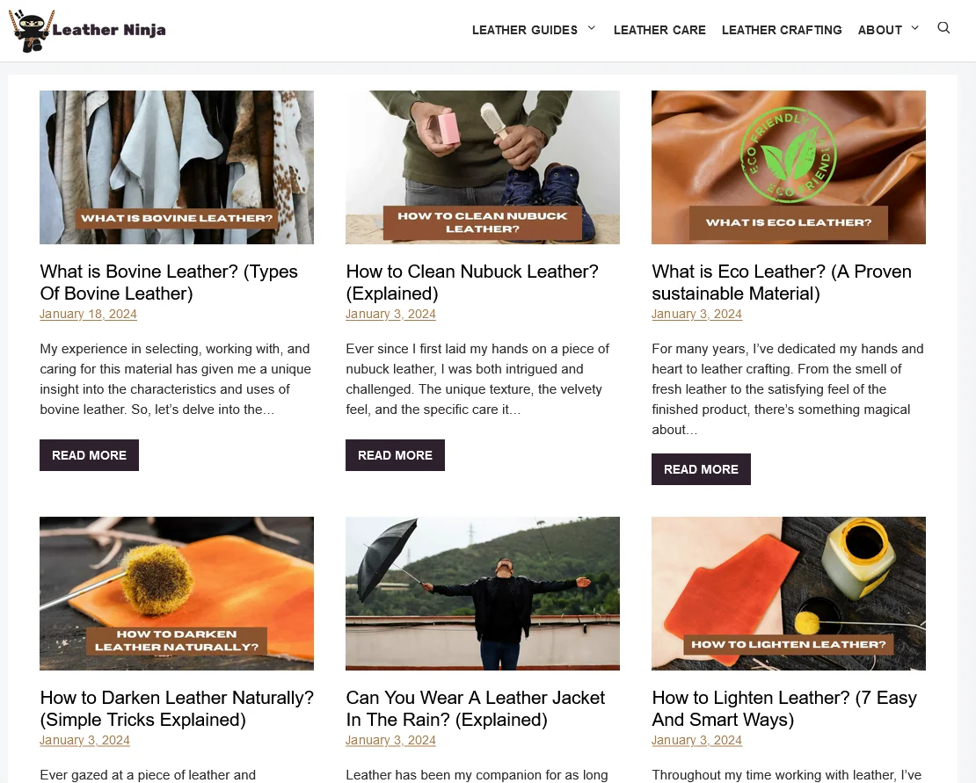Open the eco friendly leather thumbnail

pos(789,167)
